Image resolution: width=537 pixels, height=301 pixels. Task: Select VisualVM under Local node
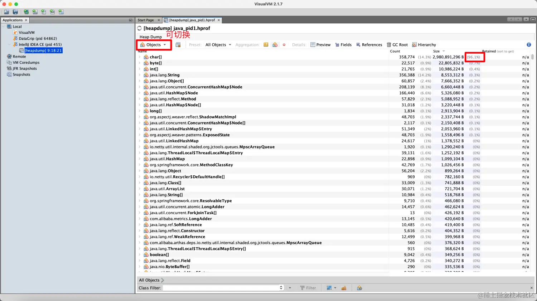click(x=24, y=33)
